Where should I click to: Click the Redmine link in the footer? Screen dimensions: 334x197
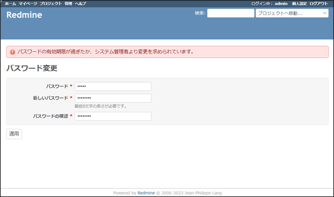pyautogui.click(x=146, y=193)
